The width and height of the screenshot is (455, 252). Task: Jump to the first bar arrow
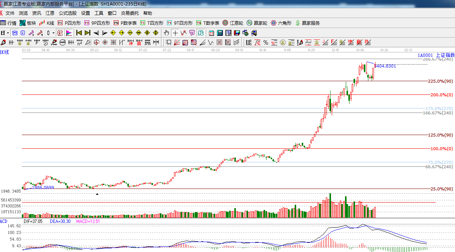[x=79, y=33]
